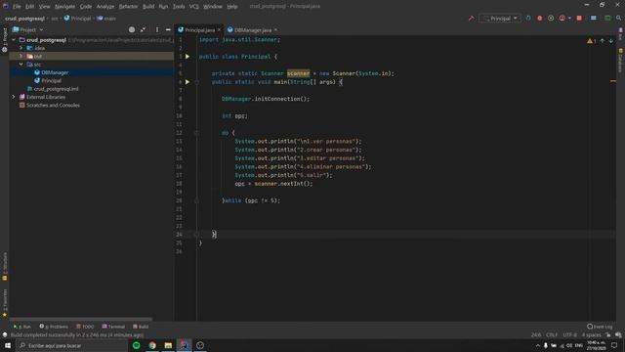Open the Tools menu

tap(179, 7)
